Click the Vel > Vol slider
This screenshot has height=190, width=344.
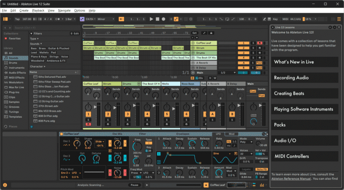click(262, 154)
